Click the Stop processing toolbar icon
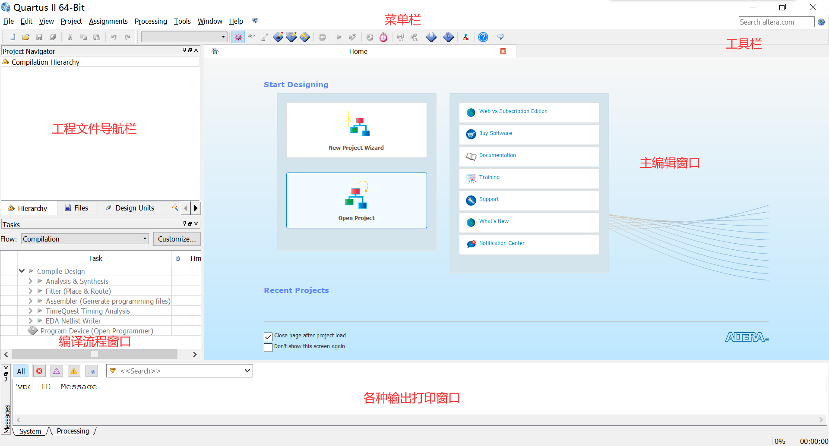This screenshot has height=446, width=829. (x=322, y=37)
